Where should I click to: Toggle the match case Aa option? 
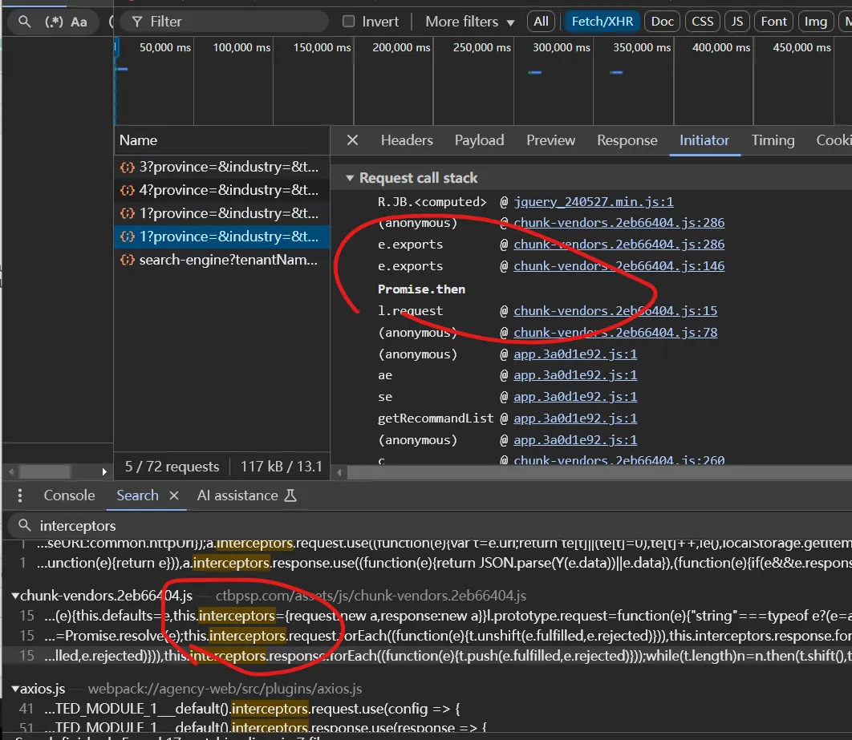(79, 22)
